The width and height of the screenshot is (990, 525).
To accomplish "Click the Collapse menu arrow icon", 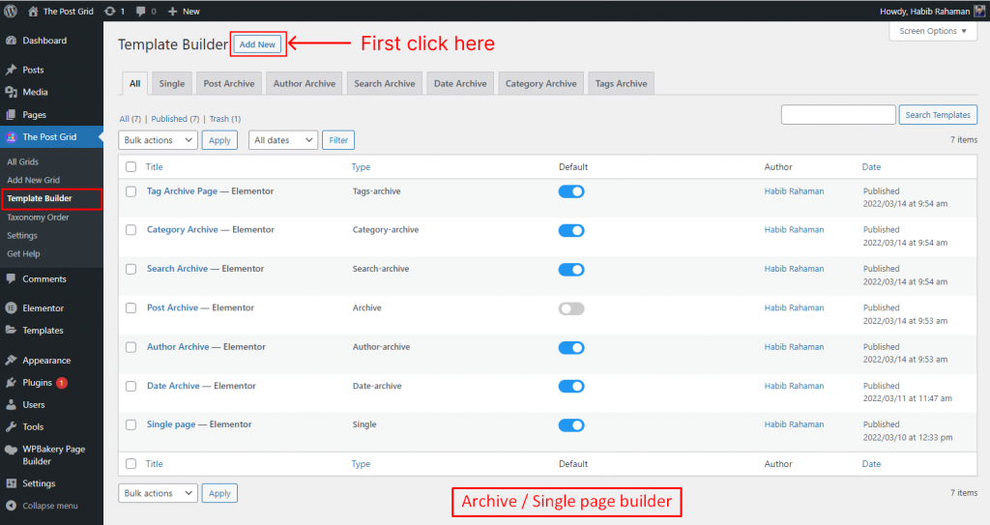I will (x=11, y=506).
